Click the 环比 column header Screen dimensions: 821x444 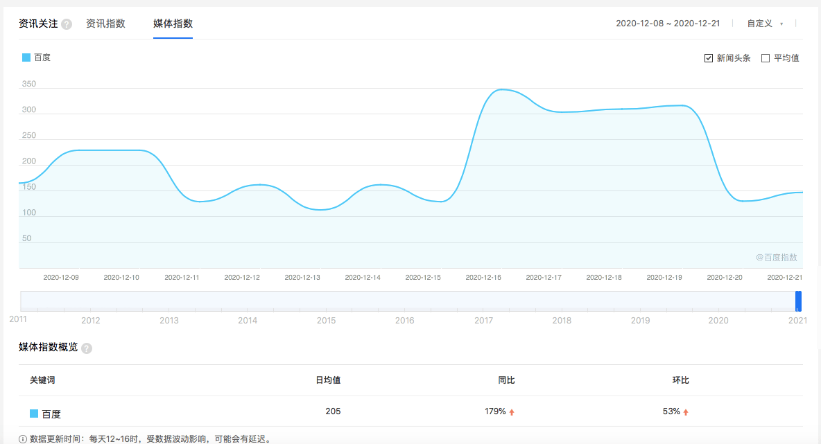(x=681, y=380)
